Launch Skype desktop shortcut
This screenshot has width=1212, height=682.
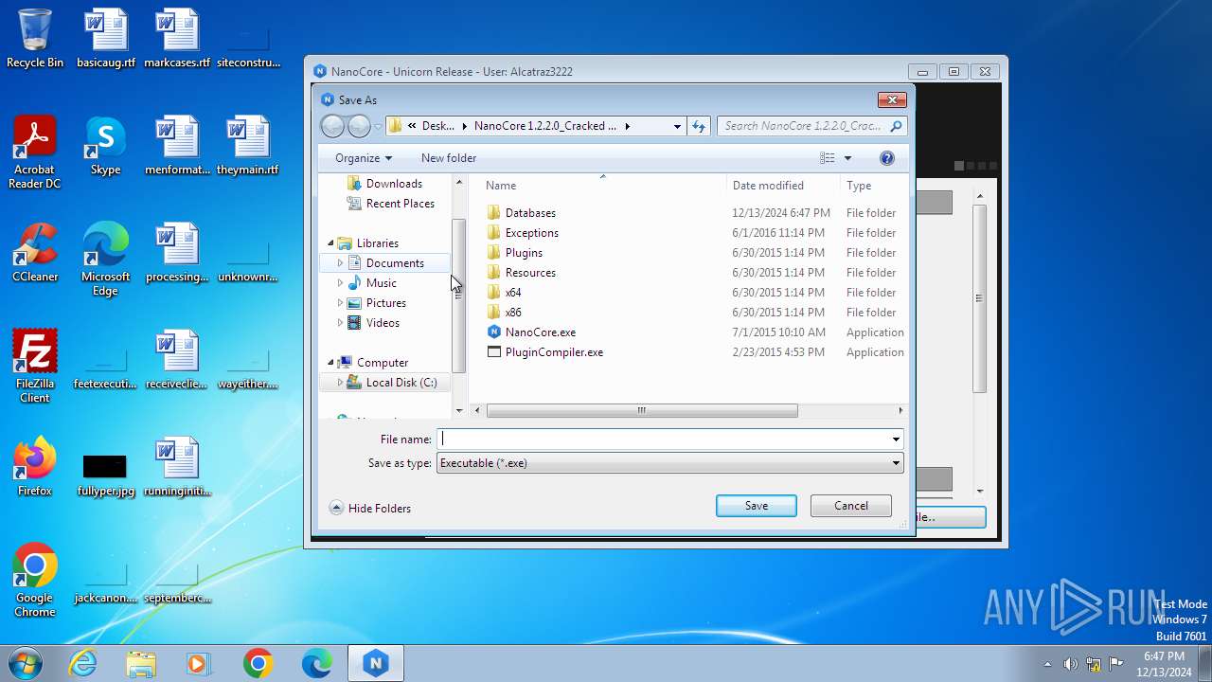106,145
